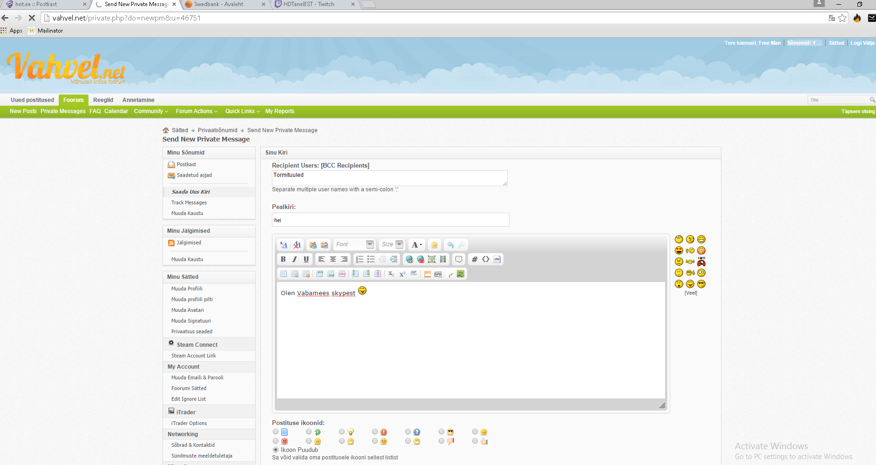
Task: Insert the heart-eyes smiley from side panel
Action: 679,250
